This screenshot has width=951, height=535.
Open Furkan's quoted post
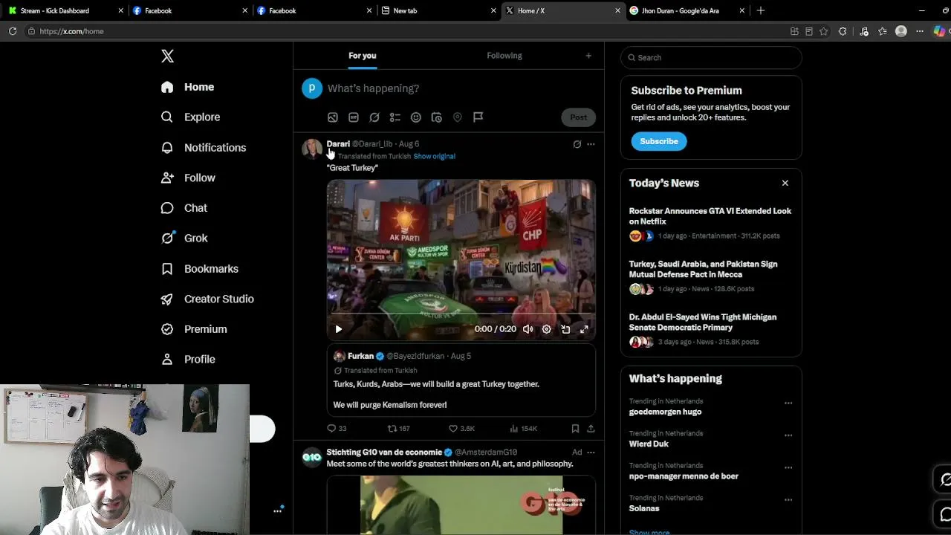pos(461,380)
